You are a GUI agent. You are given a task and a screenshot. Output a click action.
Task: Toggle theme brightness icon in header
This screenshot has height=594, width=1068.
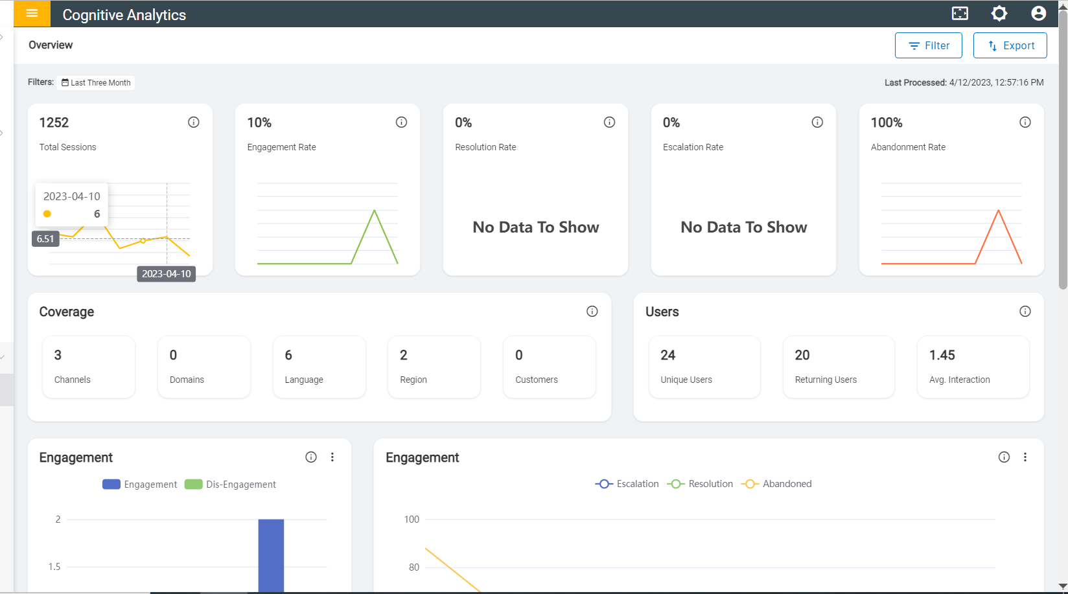pyautogui.click(x=999, y=14)
